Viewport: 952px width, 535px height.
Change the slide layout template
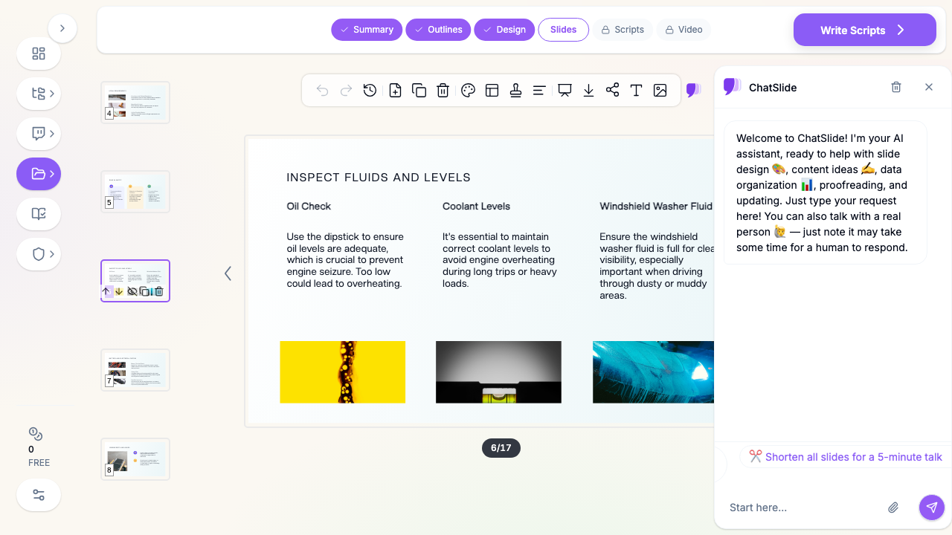[492, 90]
